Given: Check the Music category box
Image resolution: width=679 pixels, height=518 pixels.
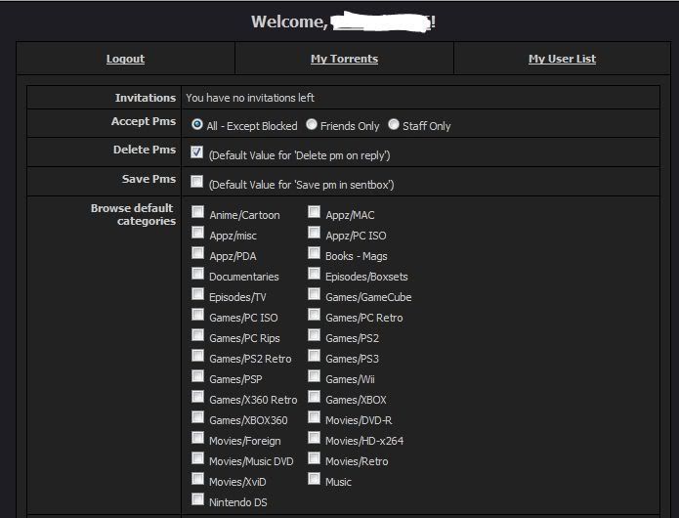Looking at the screenshot, I should [x=314, y=480].
